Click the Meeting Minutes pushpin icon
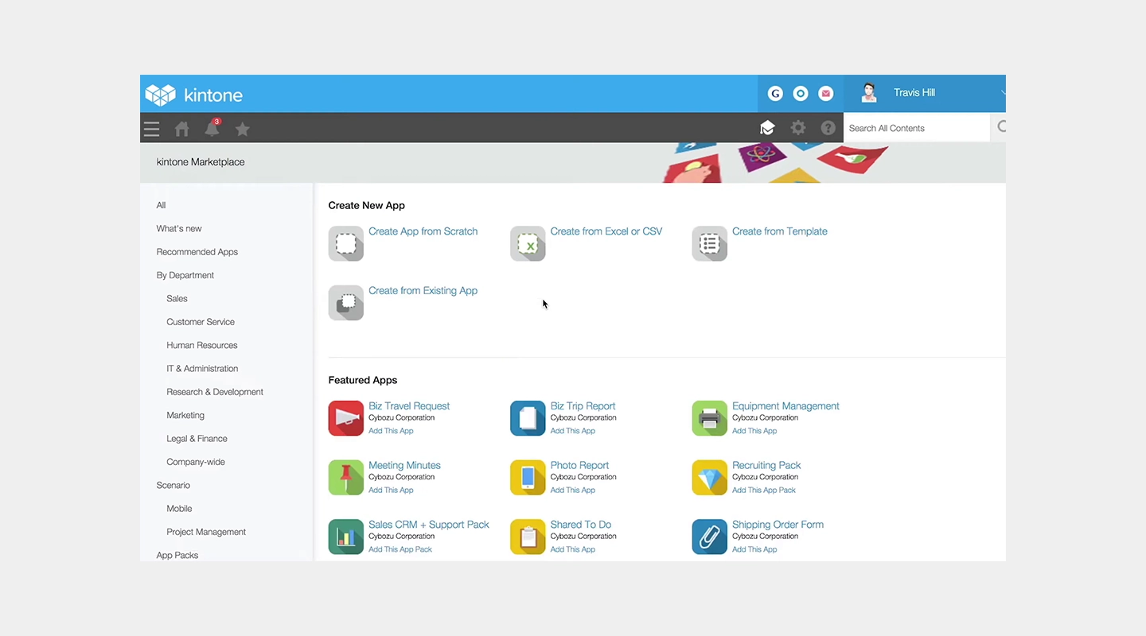The width and height of the screenshot is (1146, 636). click(x=346, y=478)
